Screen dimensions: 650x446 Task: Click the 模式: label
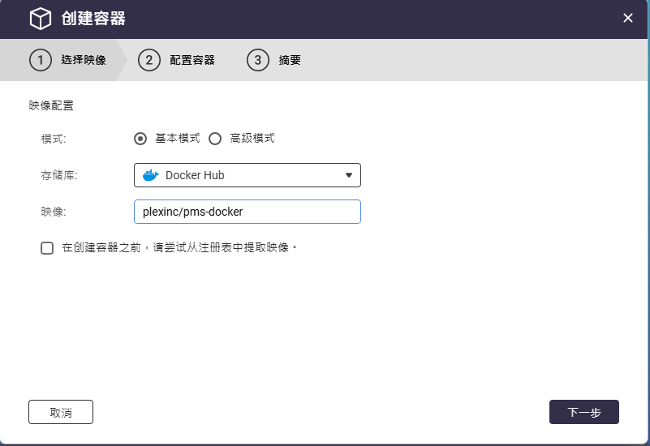[x=54, y=139]
